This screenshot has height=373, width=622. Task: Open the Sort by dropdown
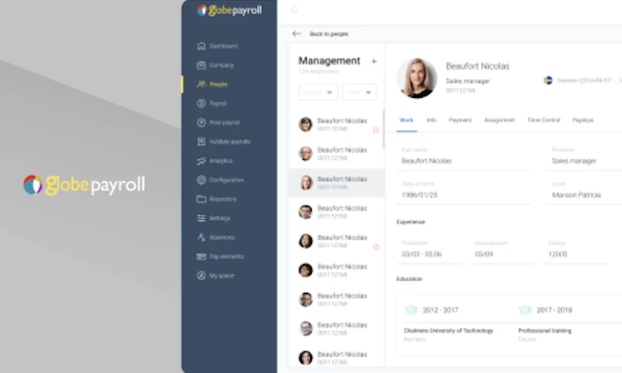pos(318,92)
